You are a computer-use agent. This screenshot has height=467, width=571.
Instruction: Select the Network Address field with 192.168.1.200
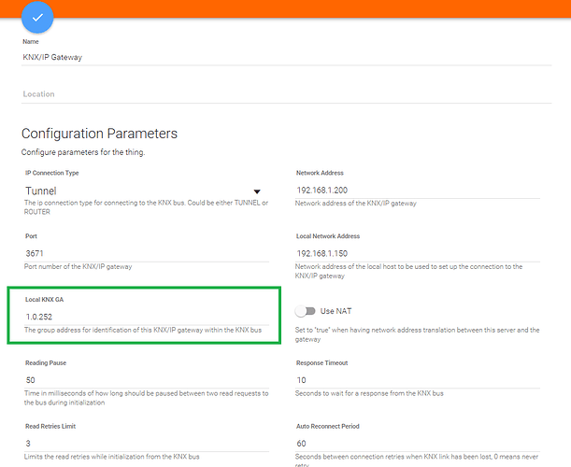tap(421, 191)
